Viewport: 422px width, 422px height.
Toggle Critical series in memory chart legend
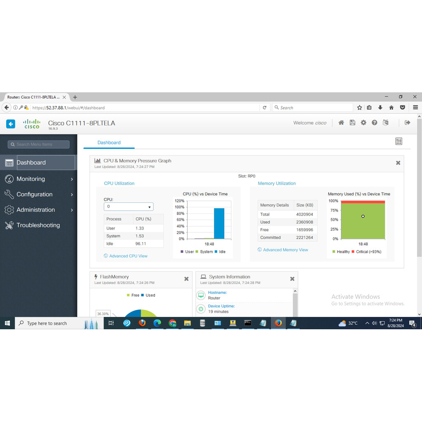pos(366,252)
